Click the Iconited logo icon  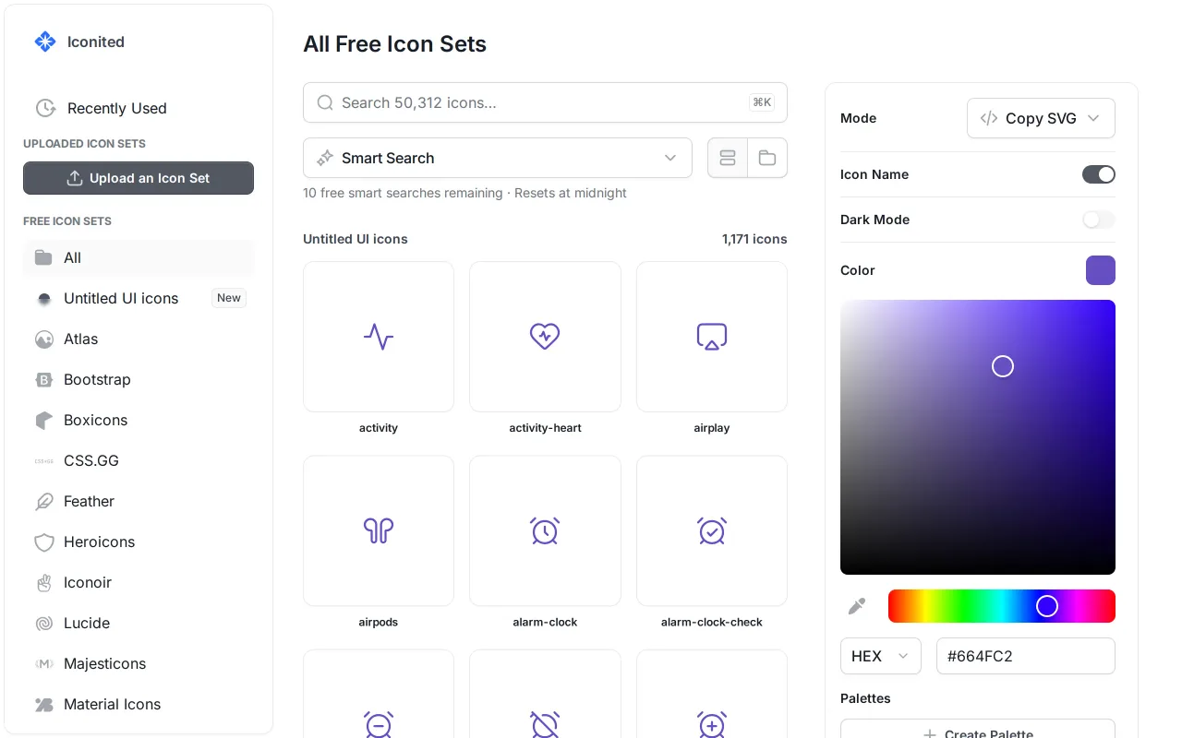(x=44, y=42)
